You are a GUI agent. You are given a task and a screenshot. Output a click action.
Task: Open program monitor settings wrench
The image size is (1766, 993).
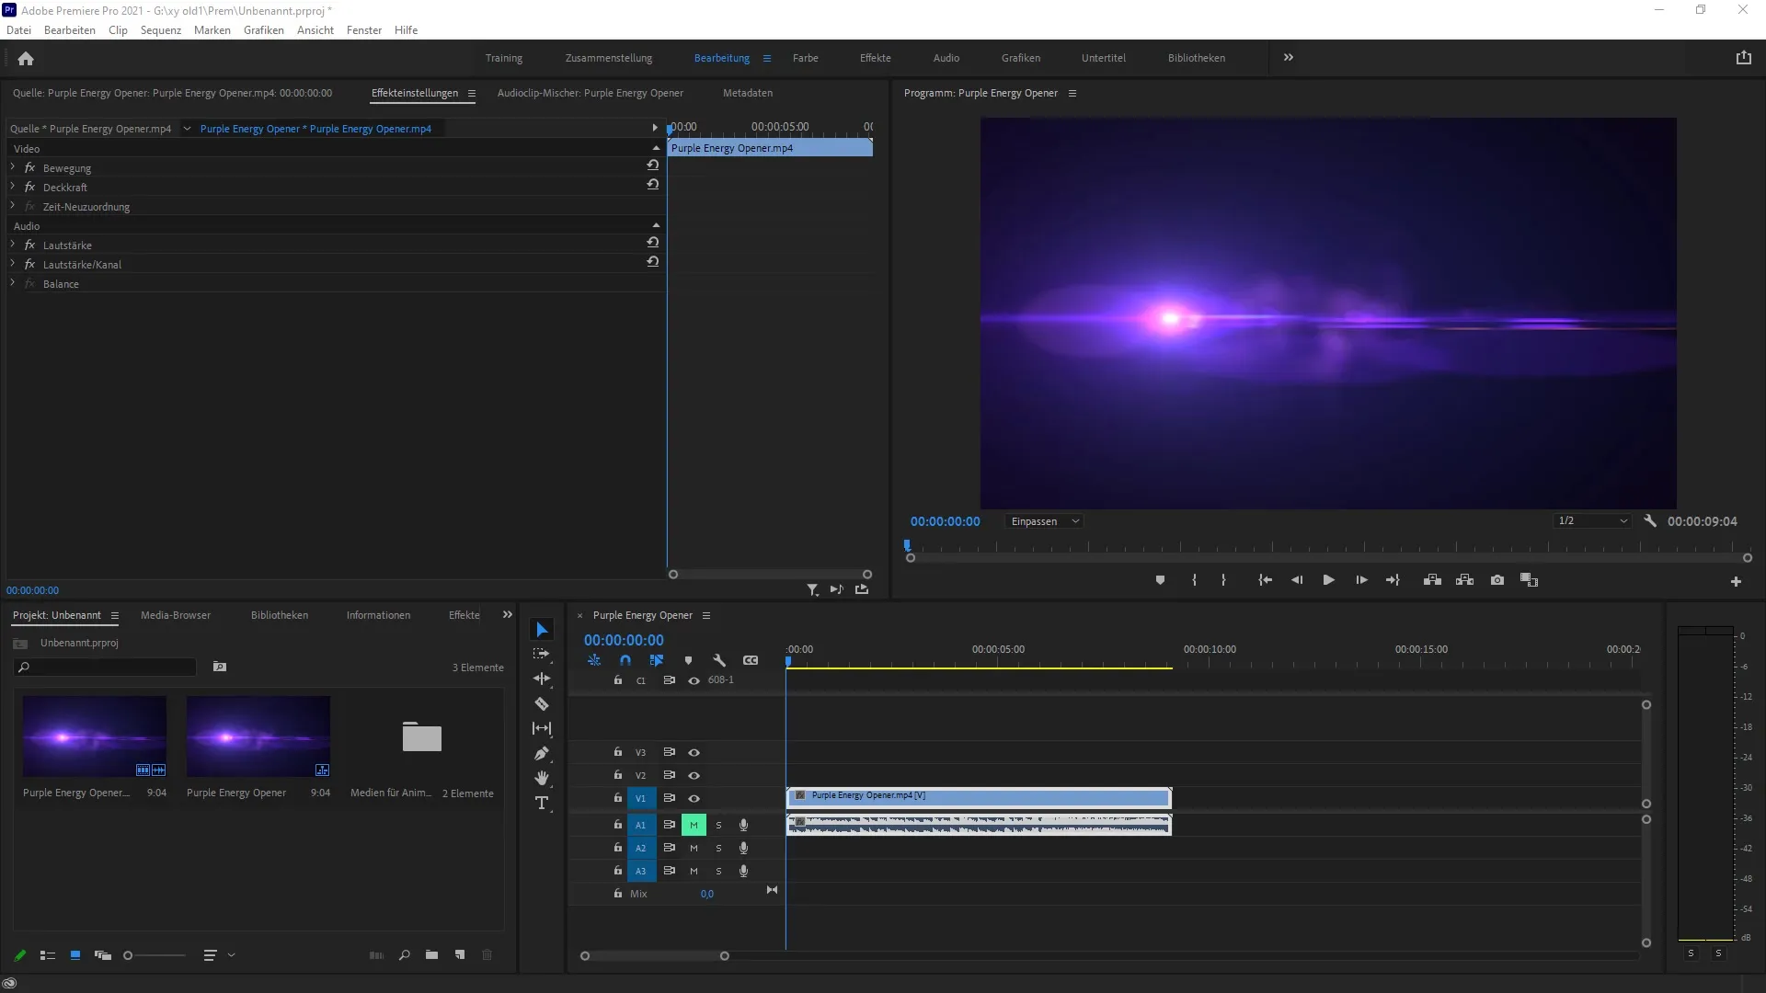pyautogui.click(x=1650, y=520)
